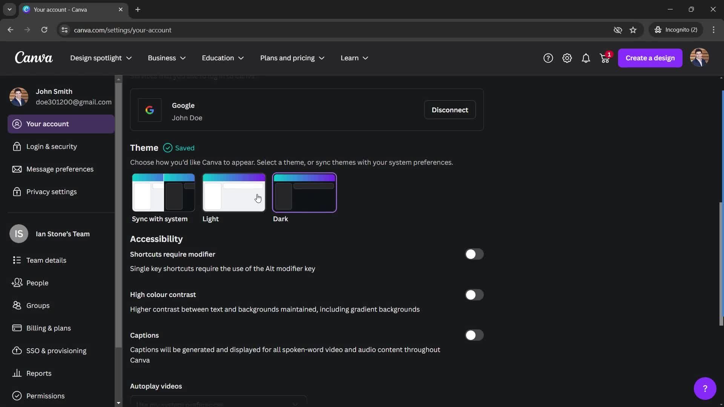Click the shopping cart icon
The image size is (724, 407).
click(605, 58)
